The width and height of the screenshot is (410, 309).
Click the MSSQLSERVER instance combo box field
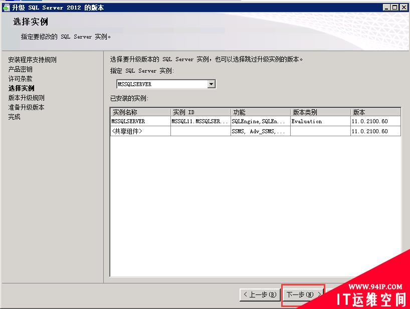coord(166,84)
